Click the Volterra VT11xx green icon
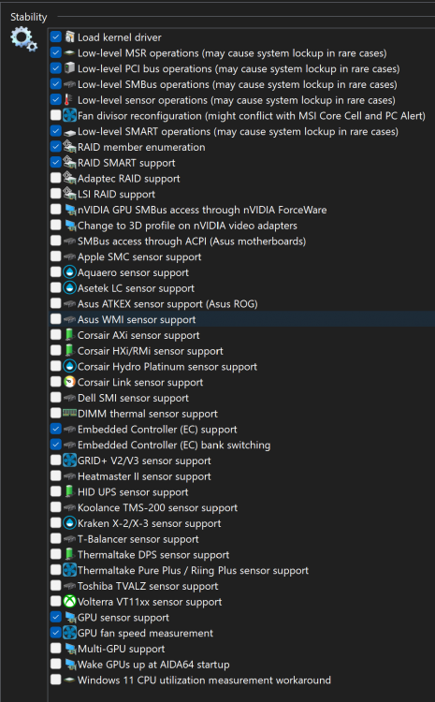Viewport: 435px width, 702px height. point(70,601)
